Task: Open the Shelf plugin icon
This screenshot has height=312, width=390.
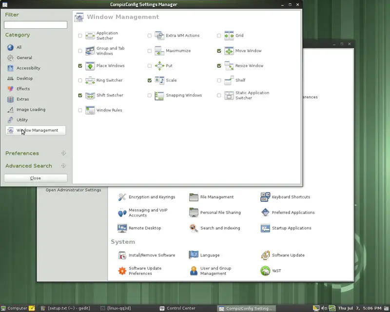Action: click(x=229, y=80)
